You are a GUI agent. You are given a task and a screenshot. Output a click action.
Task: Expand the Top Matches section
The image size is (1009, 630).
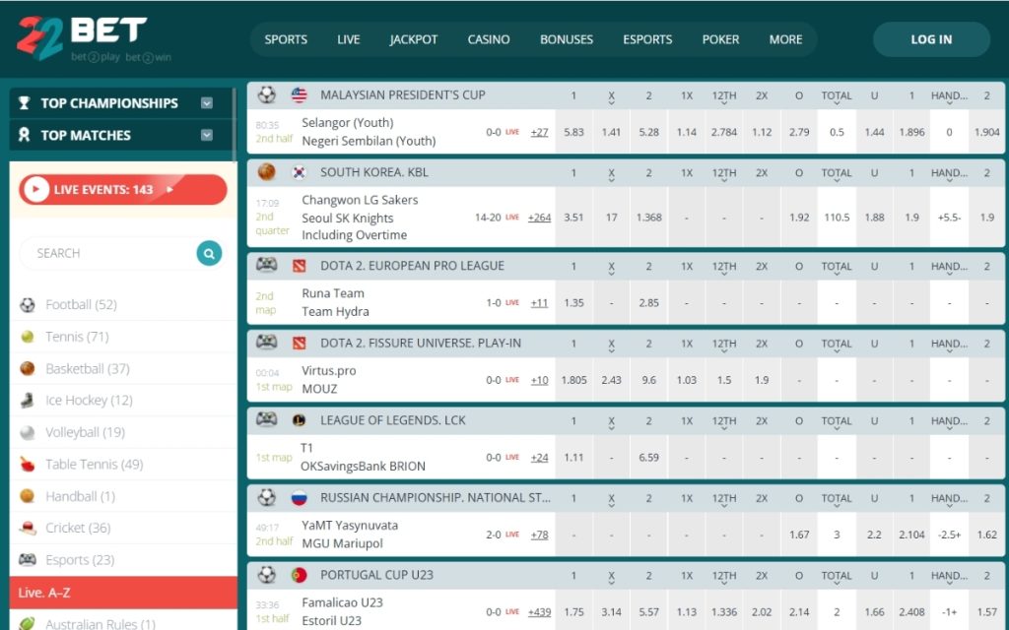207,135
